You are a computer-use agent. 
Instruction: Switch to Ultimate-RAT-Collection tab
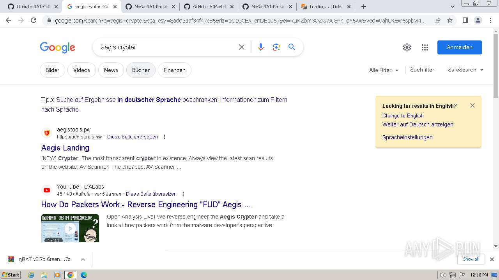(33, 7)
